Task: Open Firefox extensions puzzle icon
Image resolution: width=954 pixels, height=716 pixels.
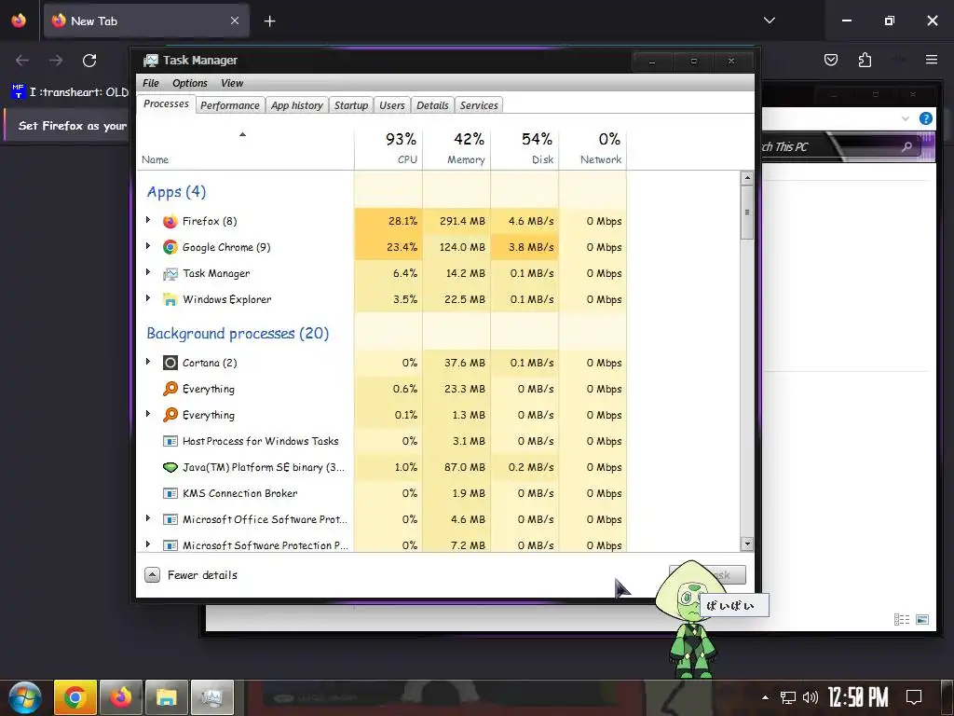Action: (865, 60)
